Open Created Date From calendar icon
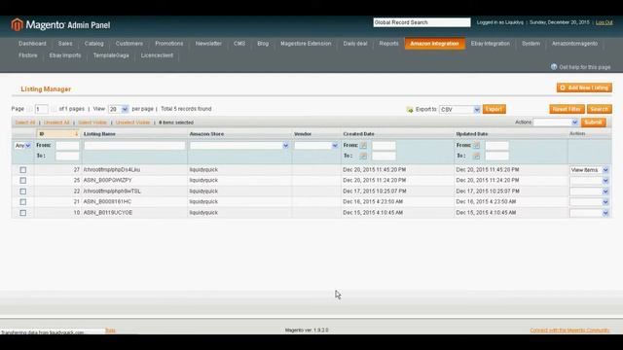This screenshot has width=623, height=350. coord(363,146)
